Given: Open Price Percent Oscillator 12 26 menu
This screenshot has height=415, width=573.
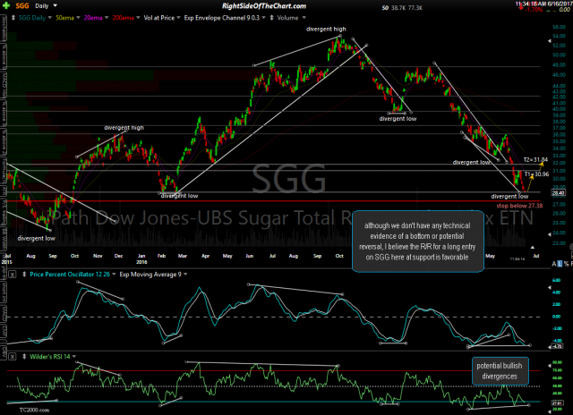Looking at the screenshot, I should pos(114,274).
